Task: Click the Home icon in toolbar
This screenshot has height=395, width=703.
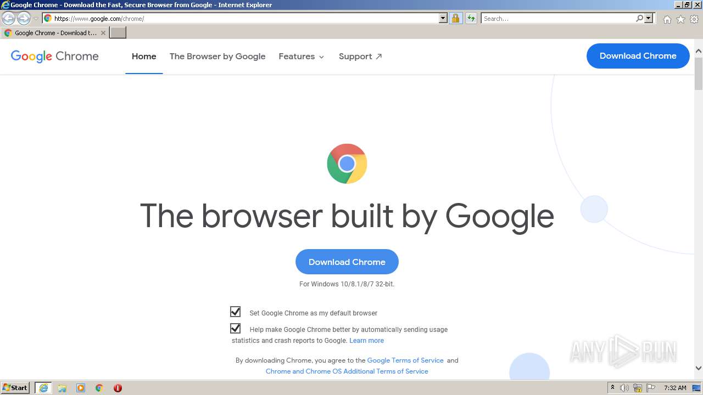Action: (x=667, y=19)
